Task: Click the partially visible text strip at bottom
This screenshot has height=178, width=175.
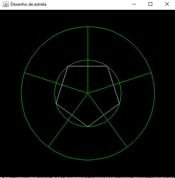Action: 87,177
